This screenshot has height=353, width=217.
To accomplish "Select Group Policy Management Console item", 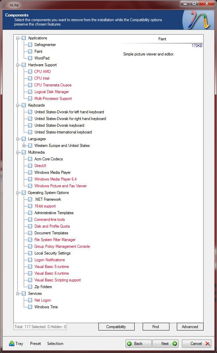I will click(x=62, y=246).
